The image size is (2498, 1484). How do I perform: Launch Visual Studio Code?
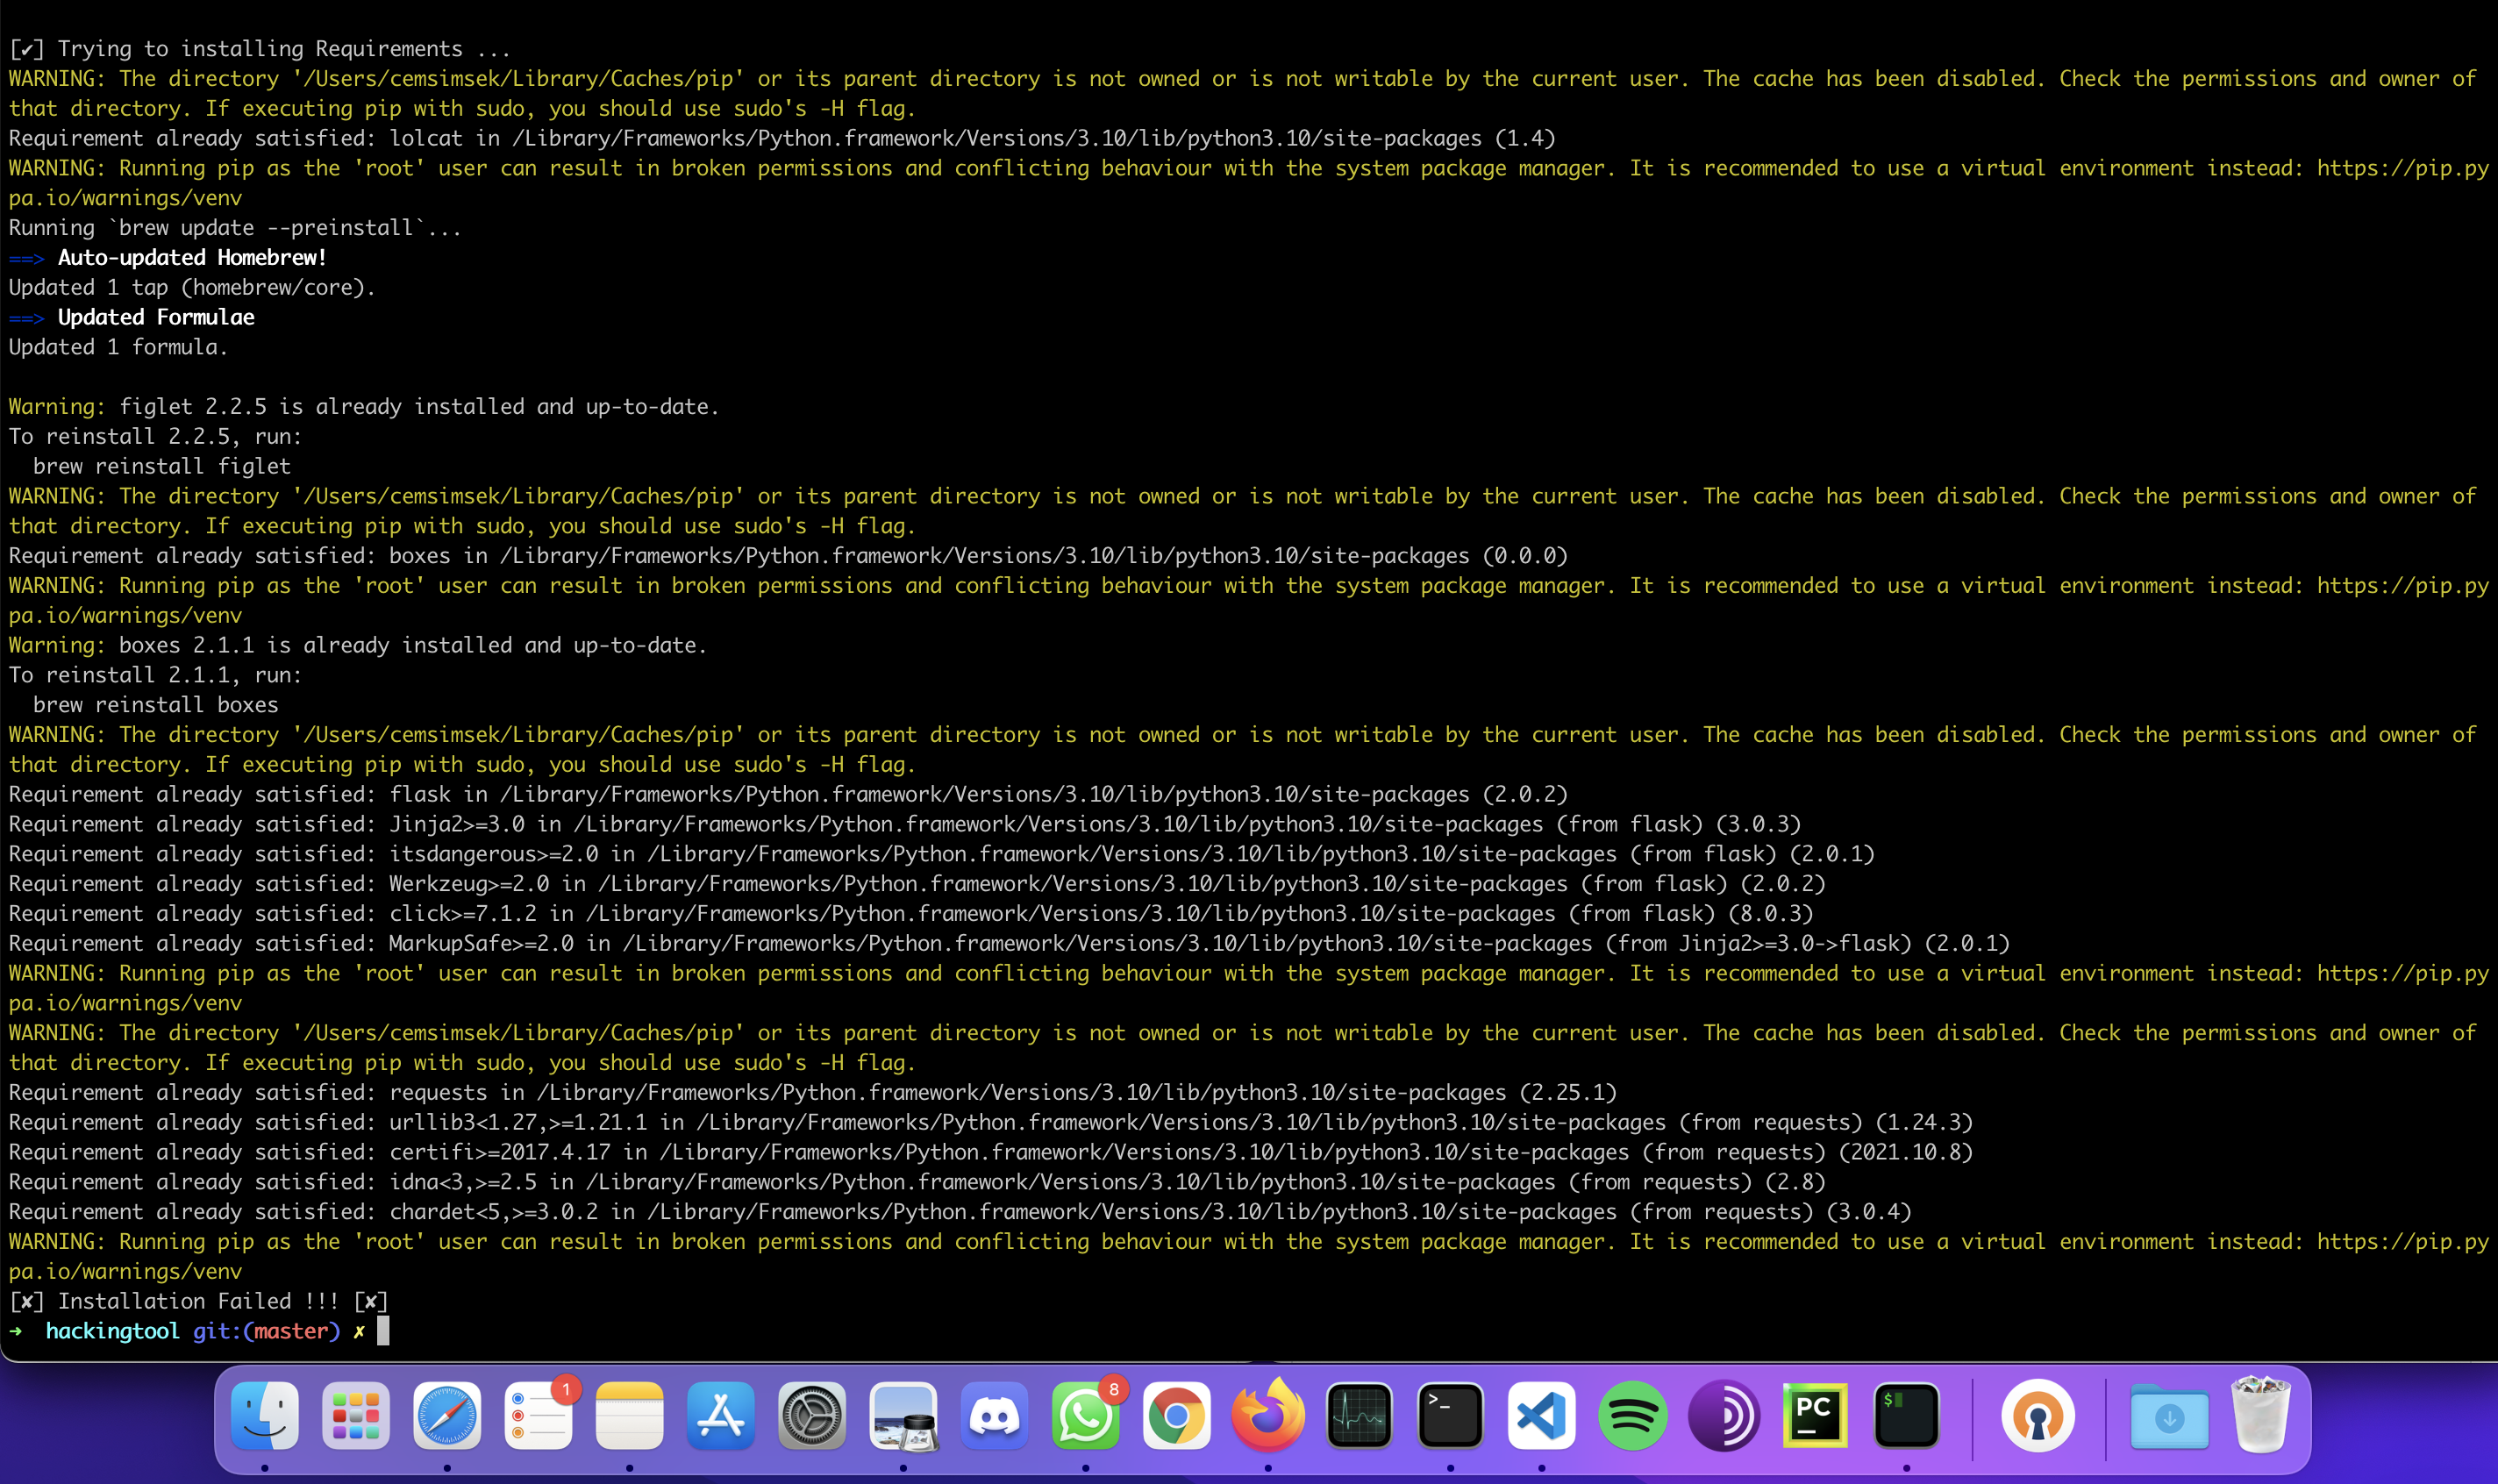pos(1540,1415)
